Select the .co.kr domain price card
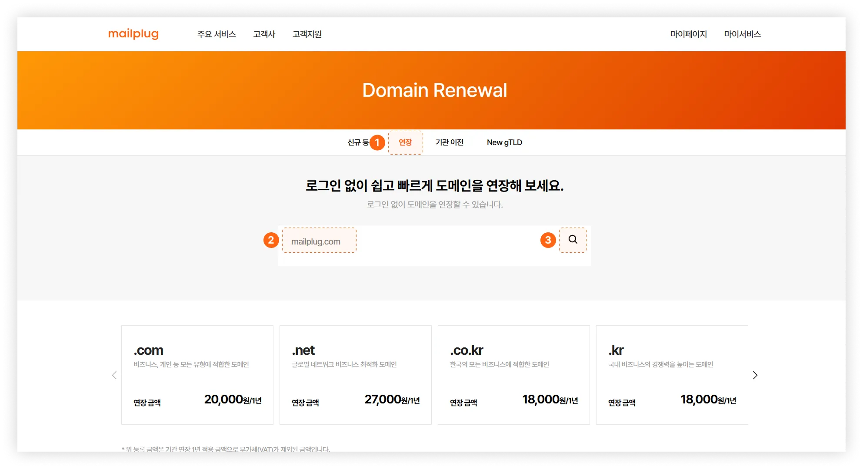The height and width of the screenshot is (469, 863). point(514,375)
